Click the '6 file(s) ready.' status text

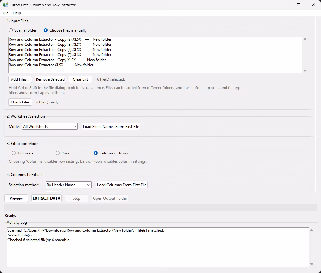click(x=48, y=102)
